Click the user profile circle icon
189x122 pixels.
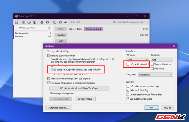point(35,22)
